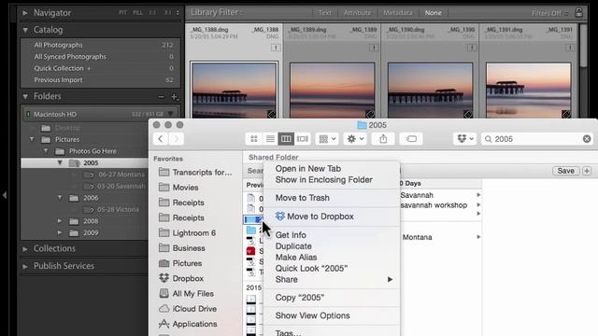Collapse the Catalog panel
Image resolution: width=598 pixels, height=336 pixels.
(25, 30)
